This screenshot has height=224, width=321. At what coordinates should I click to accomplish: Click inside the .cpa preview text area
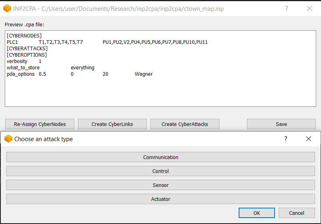161,69
